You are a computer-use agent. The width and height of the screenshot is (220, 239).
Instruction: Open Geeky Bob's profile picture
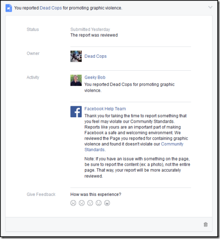76,80
